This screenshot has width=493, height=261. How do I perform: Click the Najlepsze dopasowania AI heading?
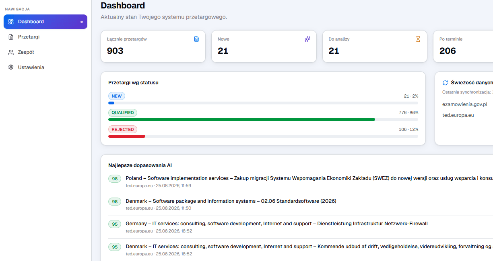pyautogui.click(x=140, y=165)
